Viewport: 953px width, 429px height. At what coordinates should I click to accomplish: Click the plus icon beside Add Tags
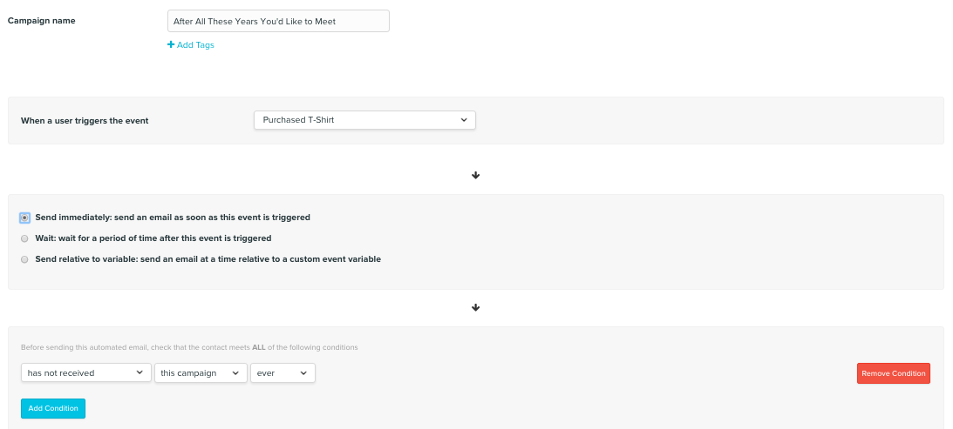pyautogui.click(x=171, y=45)
